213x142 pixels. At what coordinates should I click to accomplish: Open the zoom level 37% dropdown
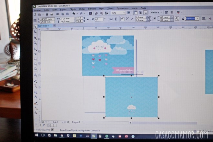(124, 13)
